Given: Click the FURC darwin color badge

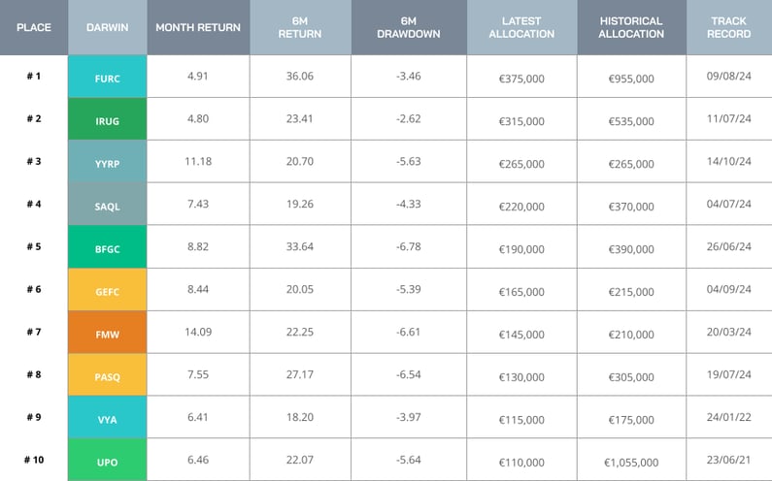Looking at the screenshot, I should [x=108, y=78].
